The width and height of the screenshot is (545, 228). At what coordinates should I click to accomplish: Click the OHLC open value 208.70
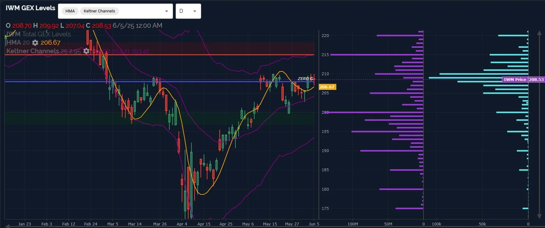(x=22, y=26)
